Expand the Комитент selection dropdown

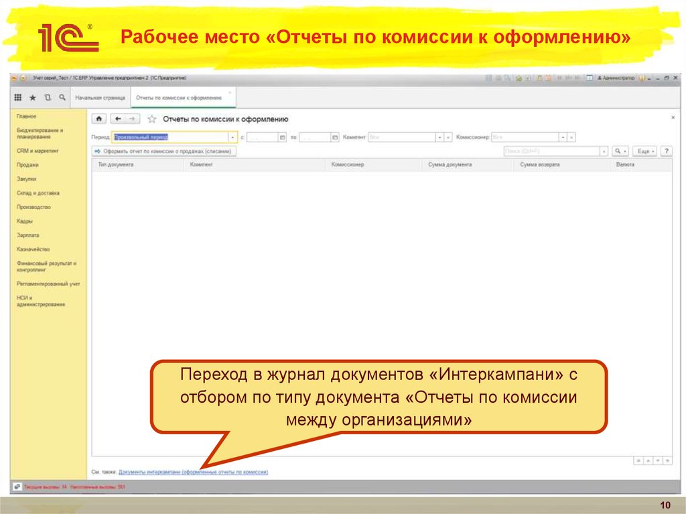coord(440,136)
